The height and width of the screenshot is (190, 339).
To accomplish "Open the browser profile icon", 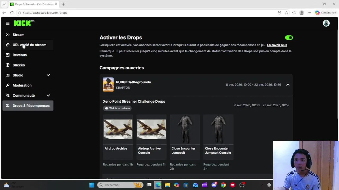I will click(x=302, y=13).
